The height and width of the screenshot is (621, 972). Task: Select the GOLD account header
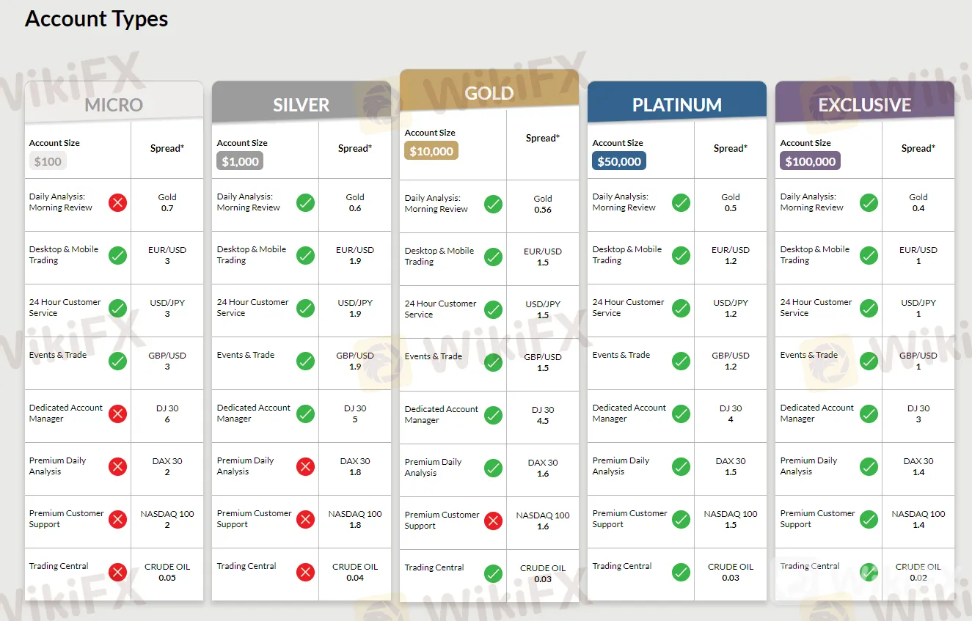[x=489, y=93]
